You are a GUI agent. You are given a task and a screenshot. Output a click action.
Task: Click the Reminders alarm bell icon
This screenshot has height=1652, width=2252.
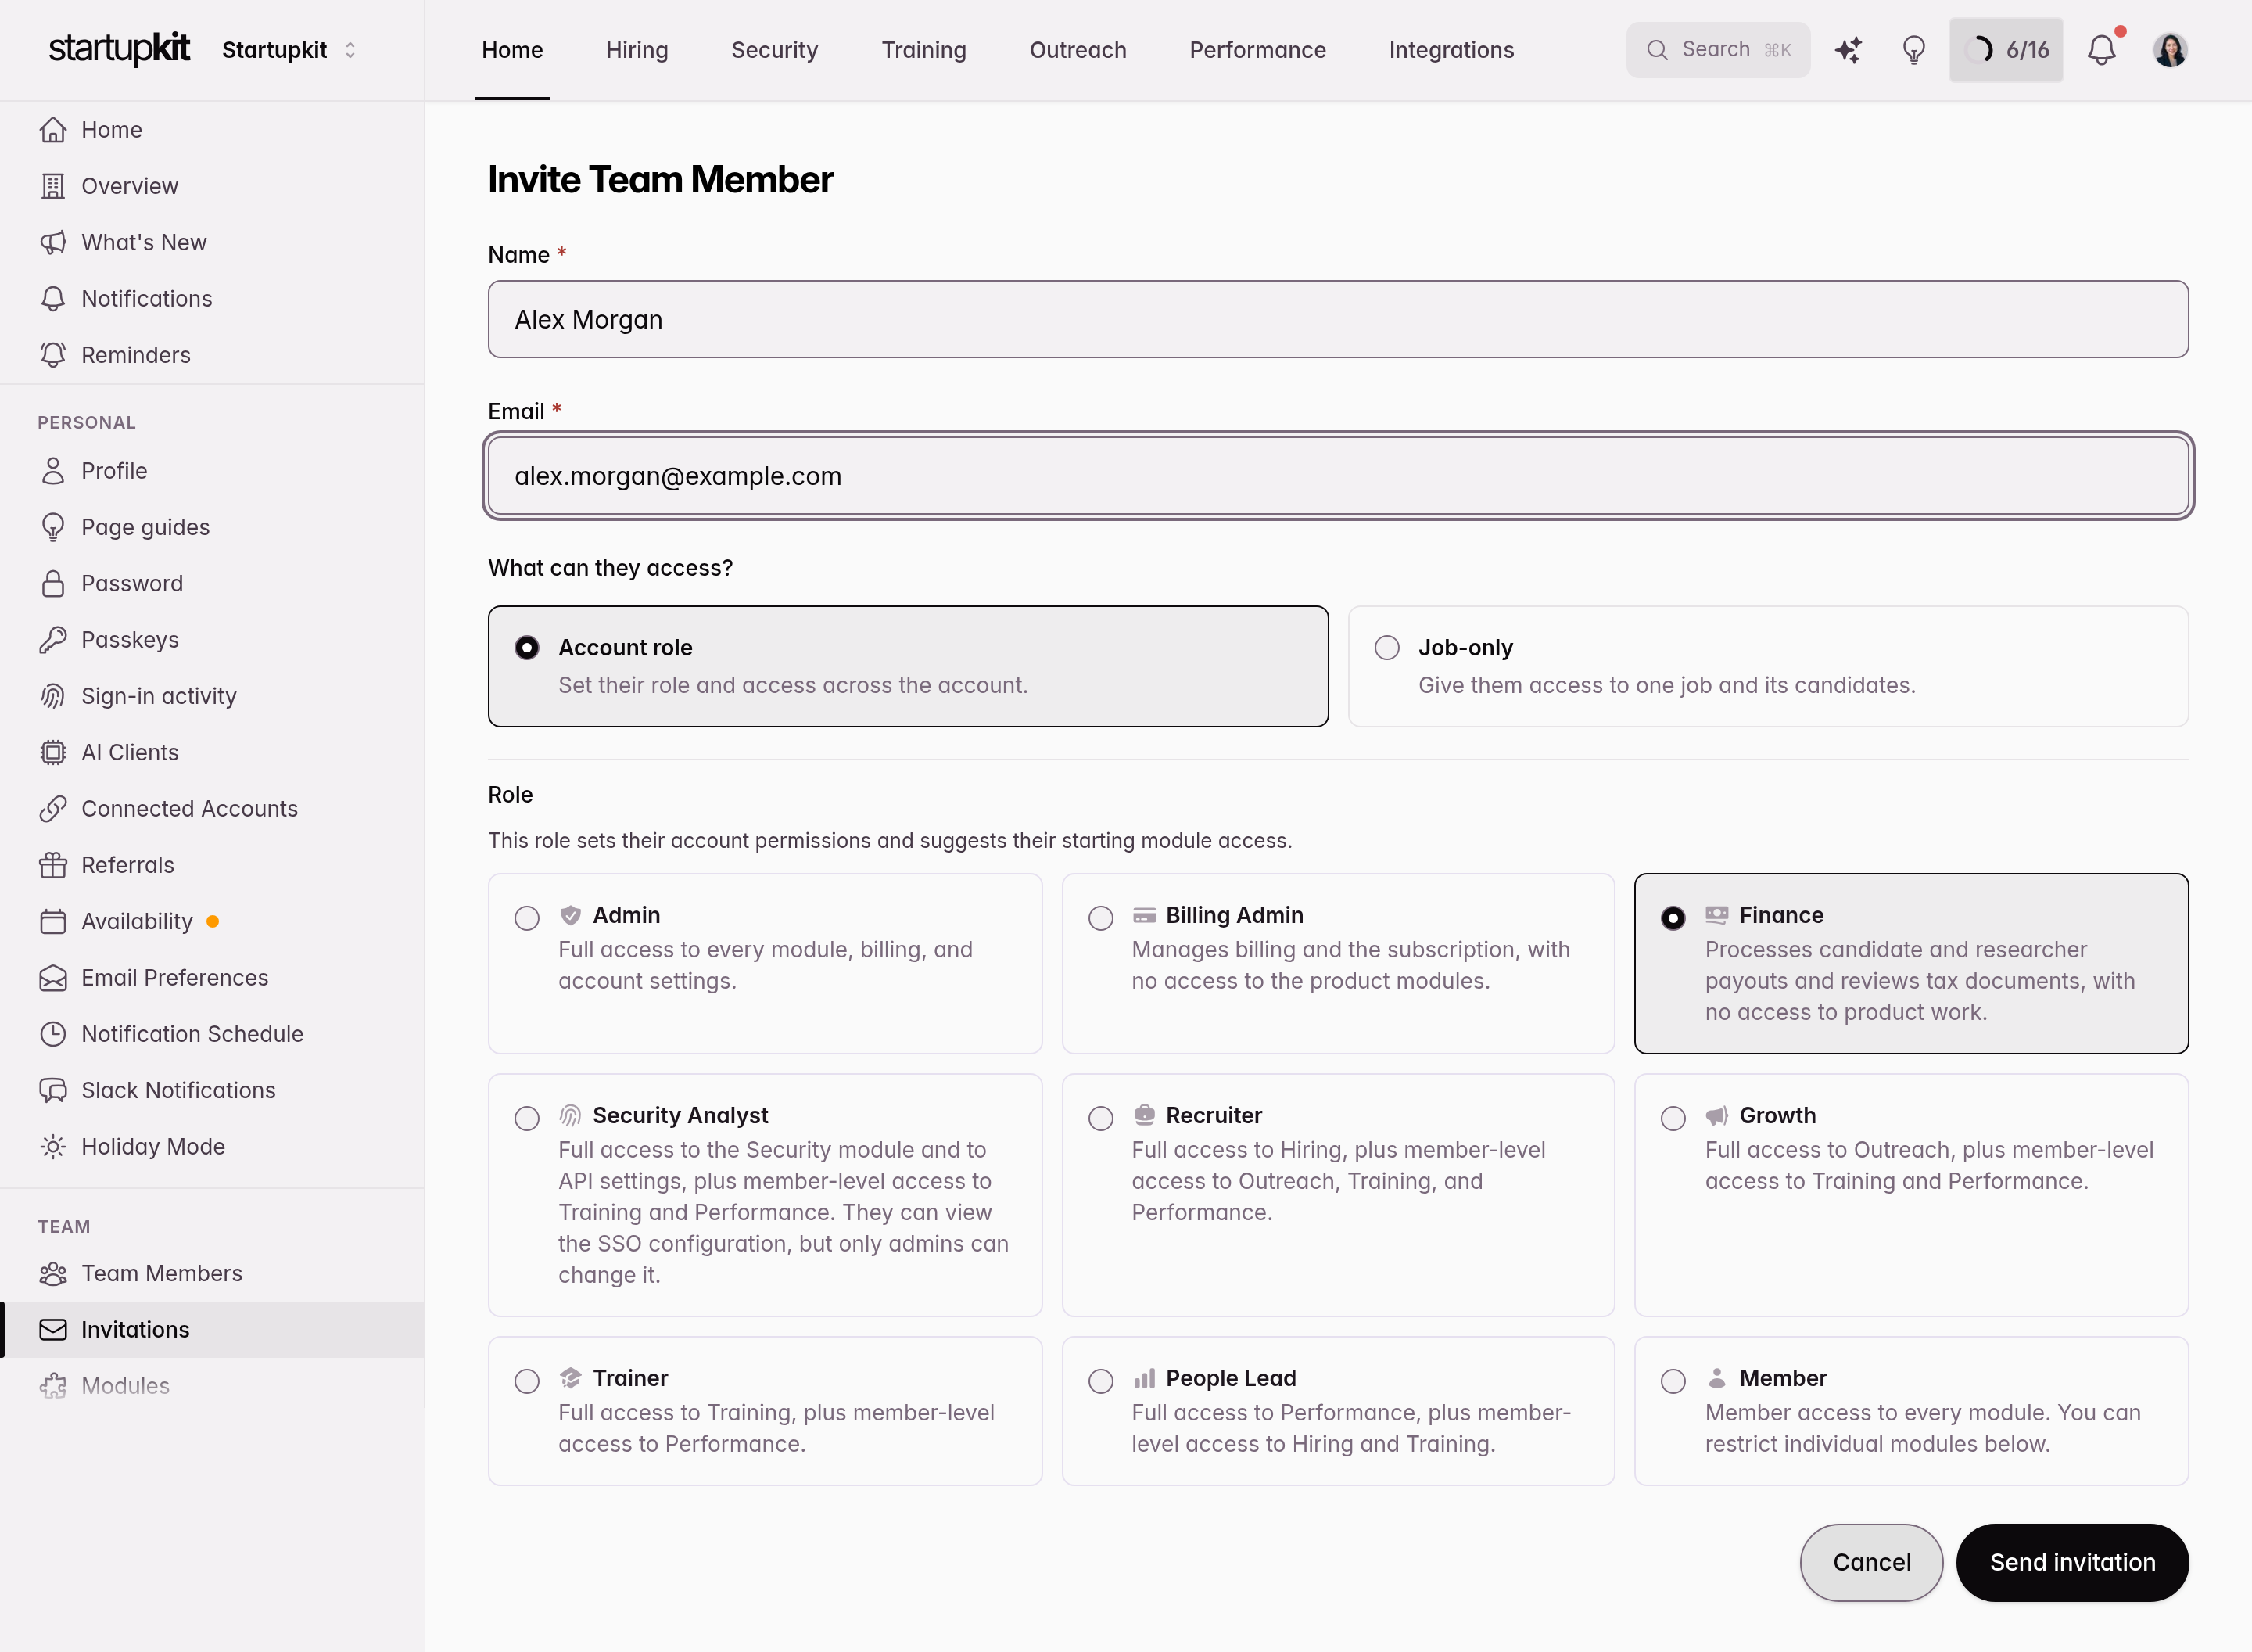click(53, 355)
